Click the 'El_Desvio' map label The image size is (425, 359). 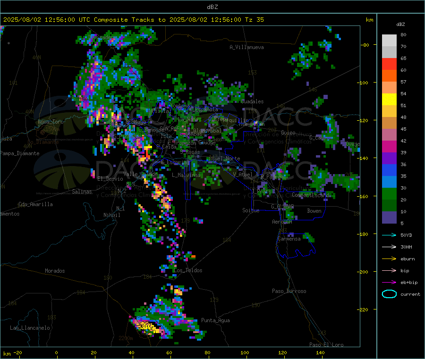(110, 179)
